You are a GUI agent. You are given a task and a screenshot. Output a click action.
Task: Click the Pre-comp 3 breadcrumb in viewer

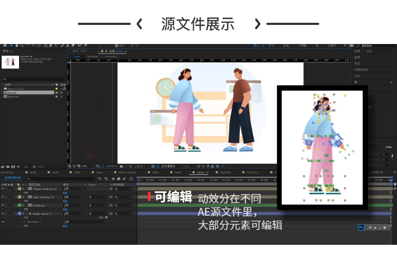(x=111, y=56)
